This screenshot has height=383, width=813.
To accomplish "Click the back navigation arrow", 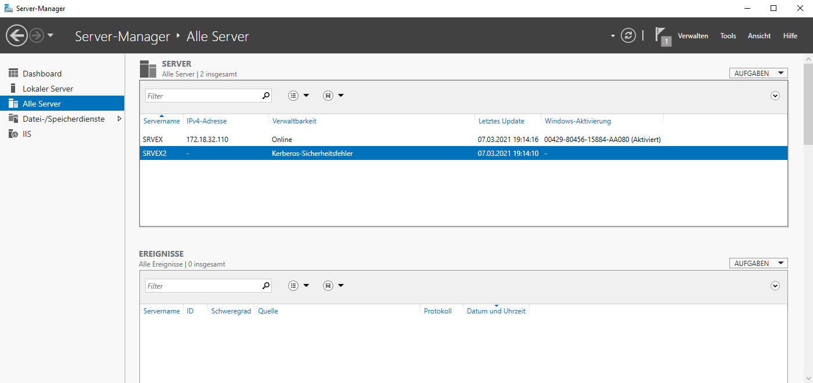I will pos(16,36).
